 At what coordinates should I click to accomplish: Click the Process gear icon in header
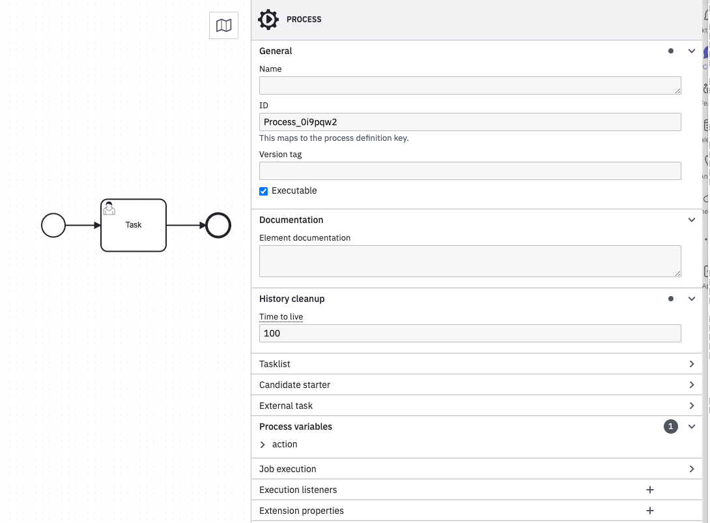pyautogui.click(x=268, y=20)
